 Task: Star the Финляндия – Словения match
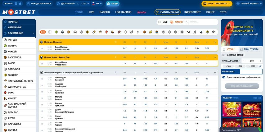click(42, 79)
